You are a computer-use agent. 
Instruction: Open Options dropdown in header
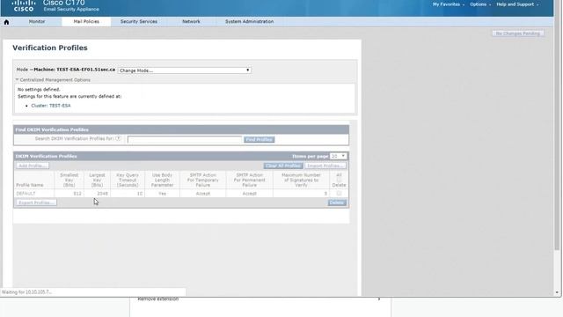click(480, 4)
